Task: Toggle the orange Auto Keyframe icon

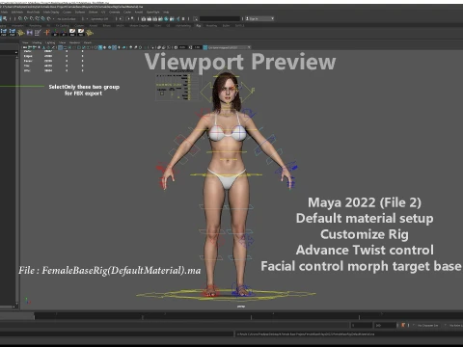Action: 403,326
